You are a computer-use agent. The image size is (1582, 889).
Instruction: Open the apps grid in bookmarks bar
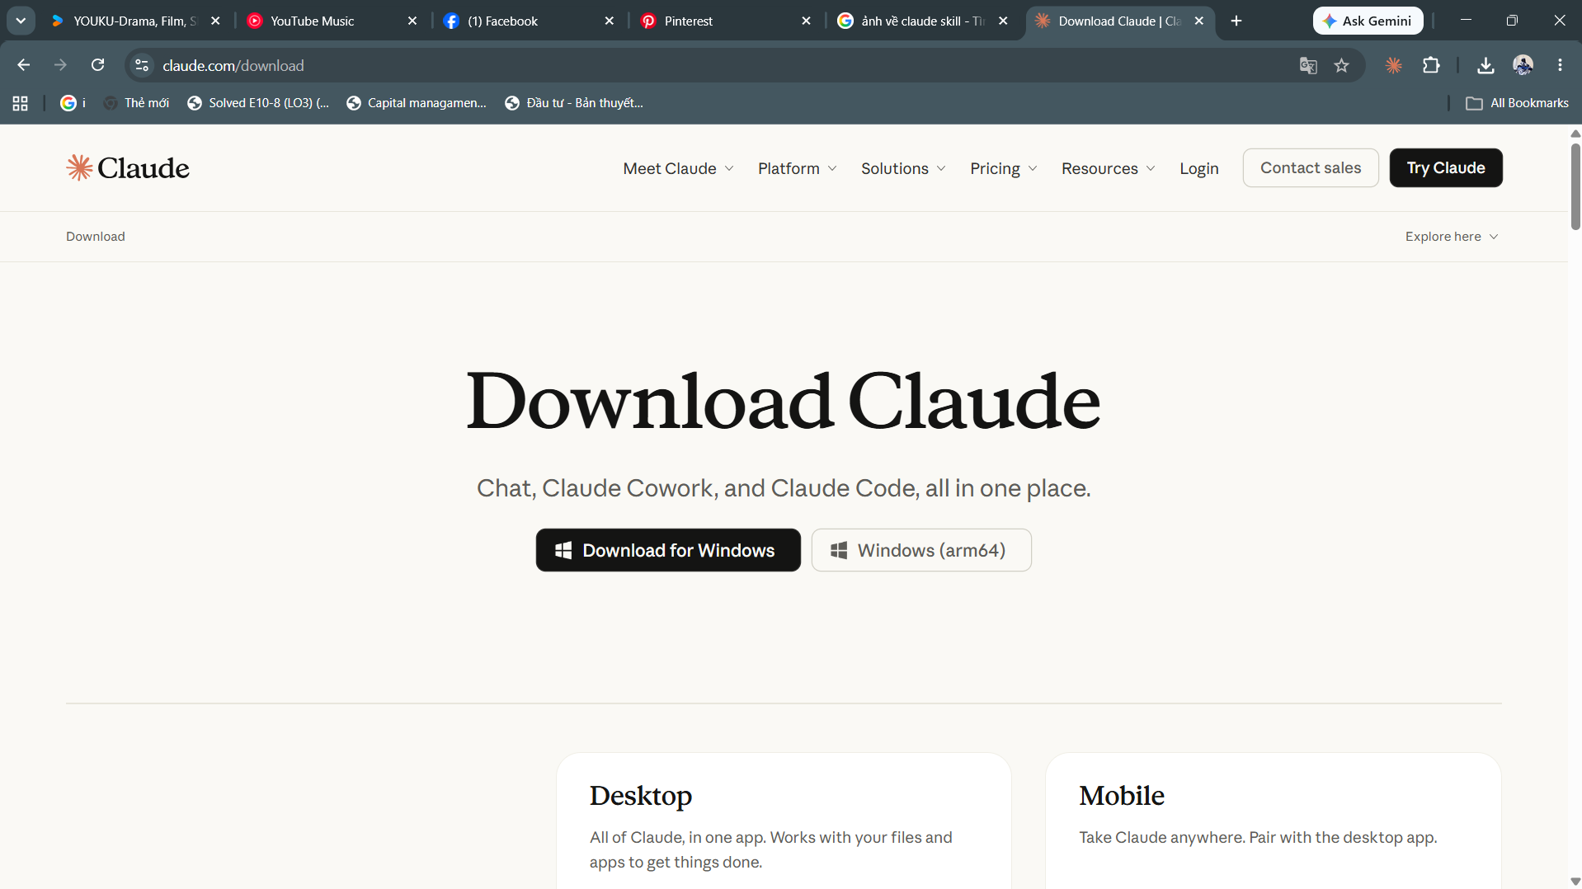tap(21, 103)
